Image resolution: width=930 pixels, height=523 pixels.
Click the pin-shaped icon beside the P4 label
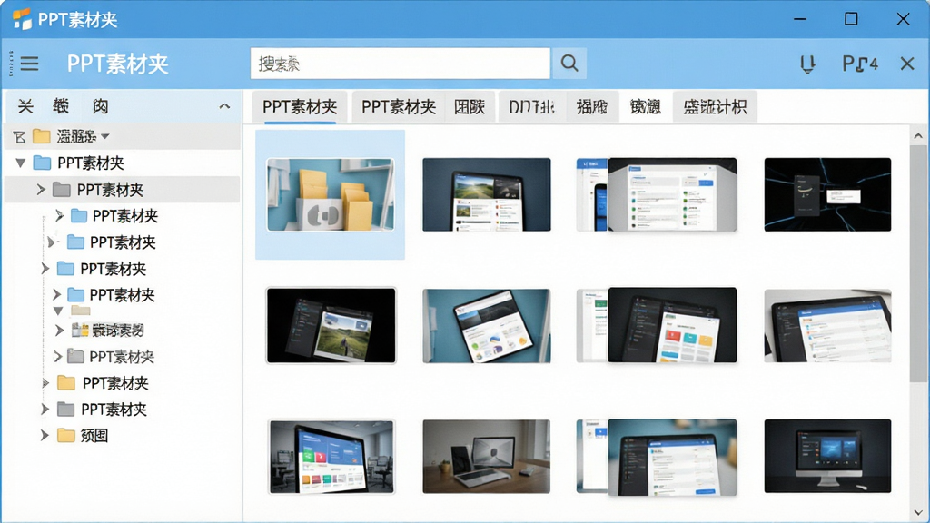(807, 64)
